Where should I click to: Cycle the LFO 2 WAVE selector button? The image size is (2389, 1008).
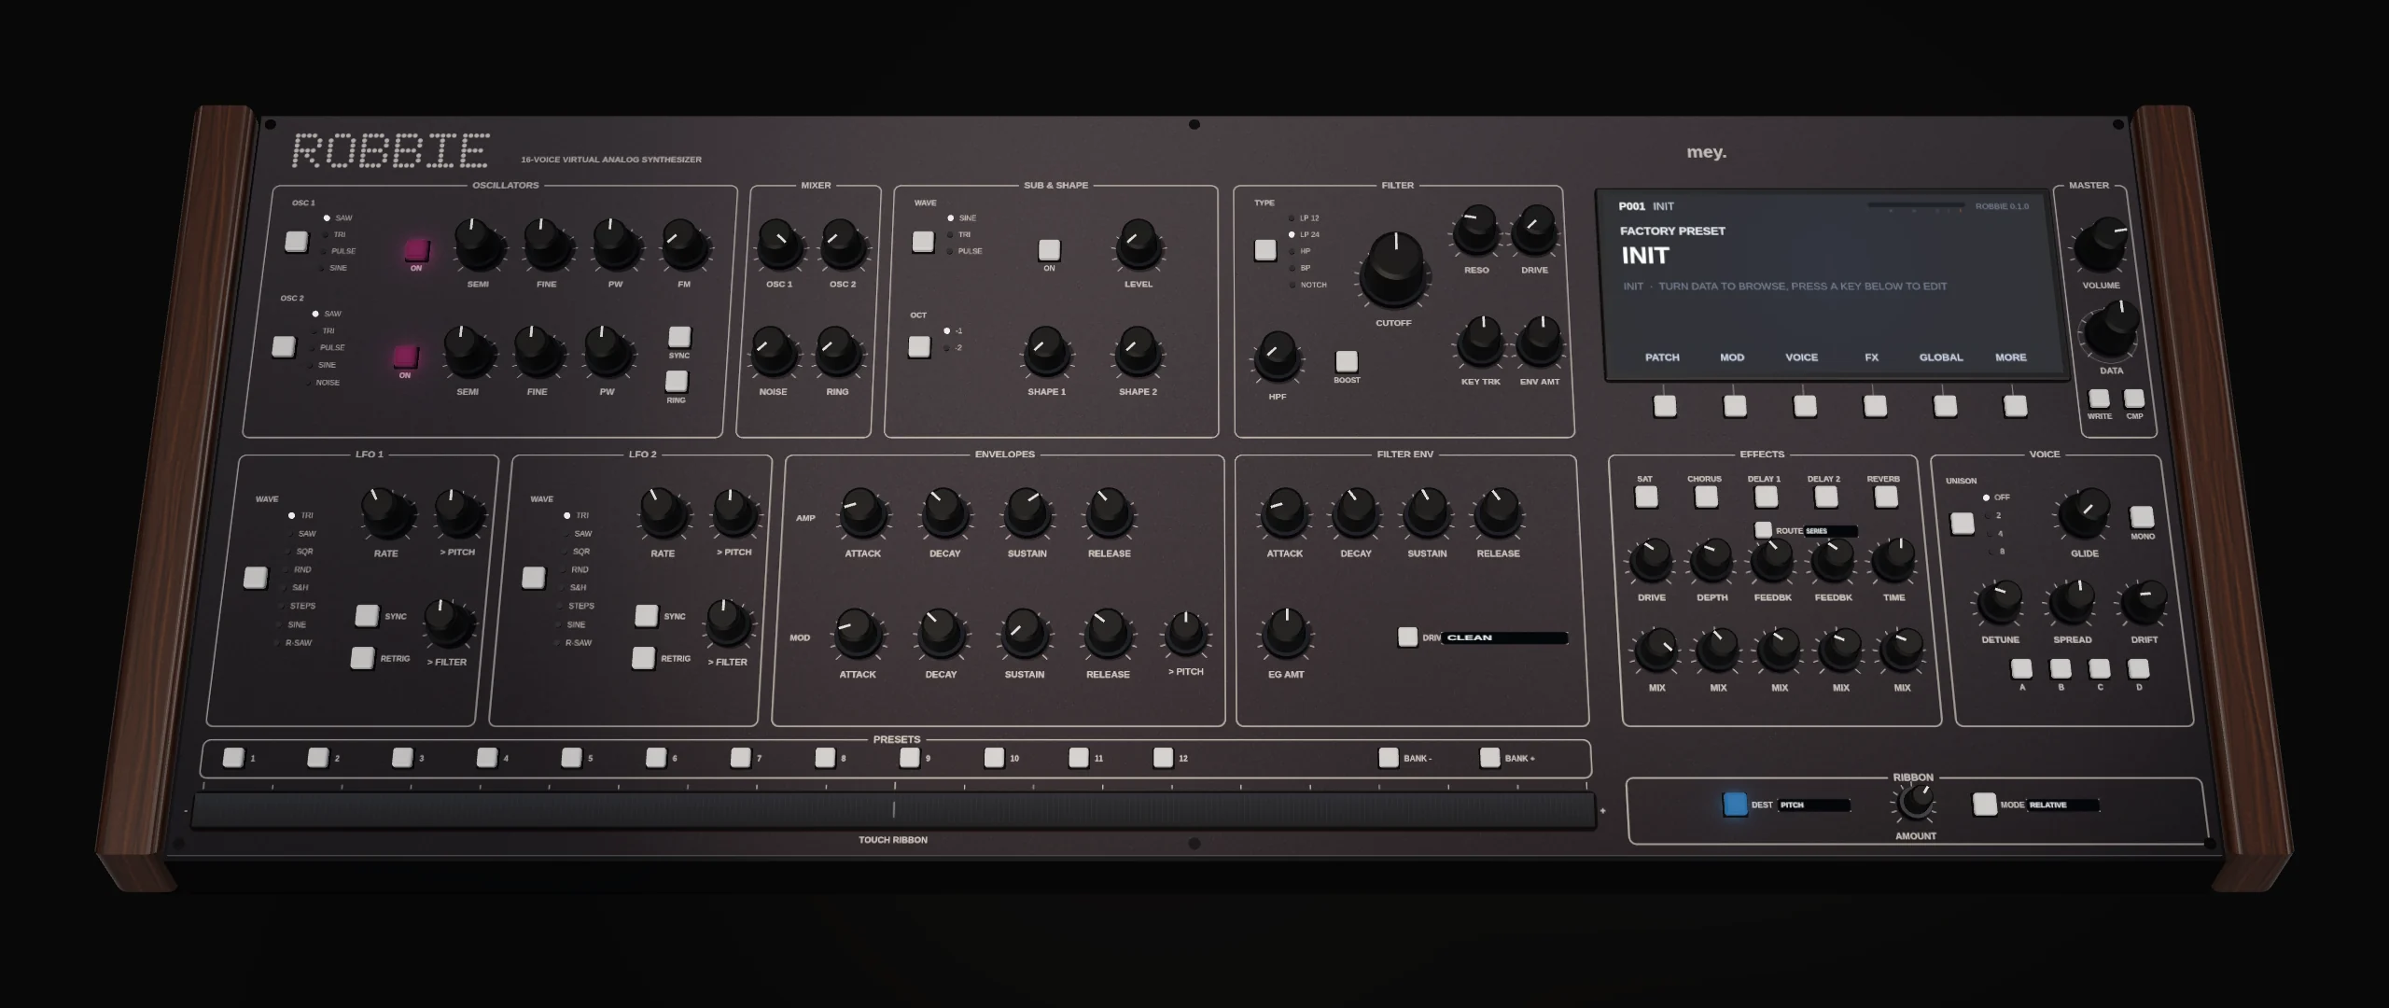click(533, 578)
